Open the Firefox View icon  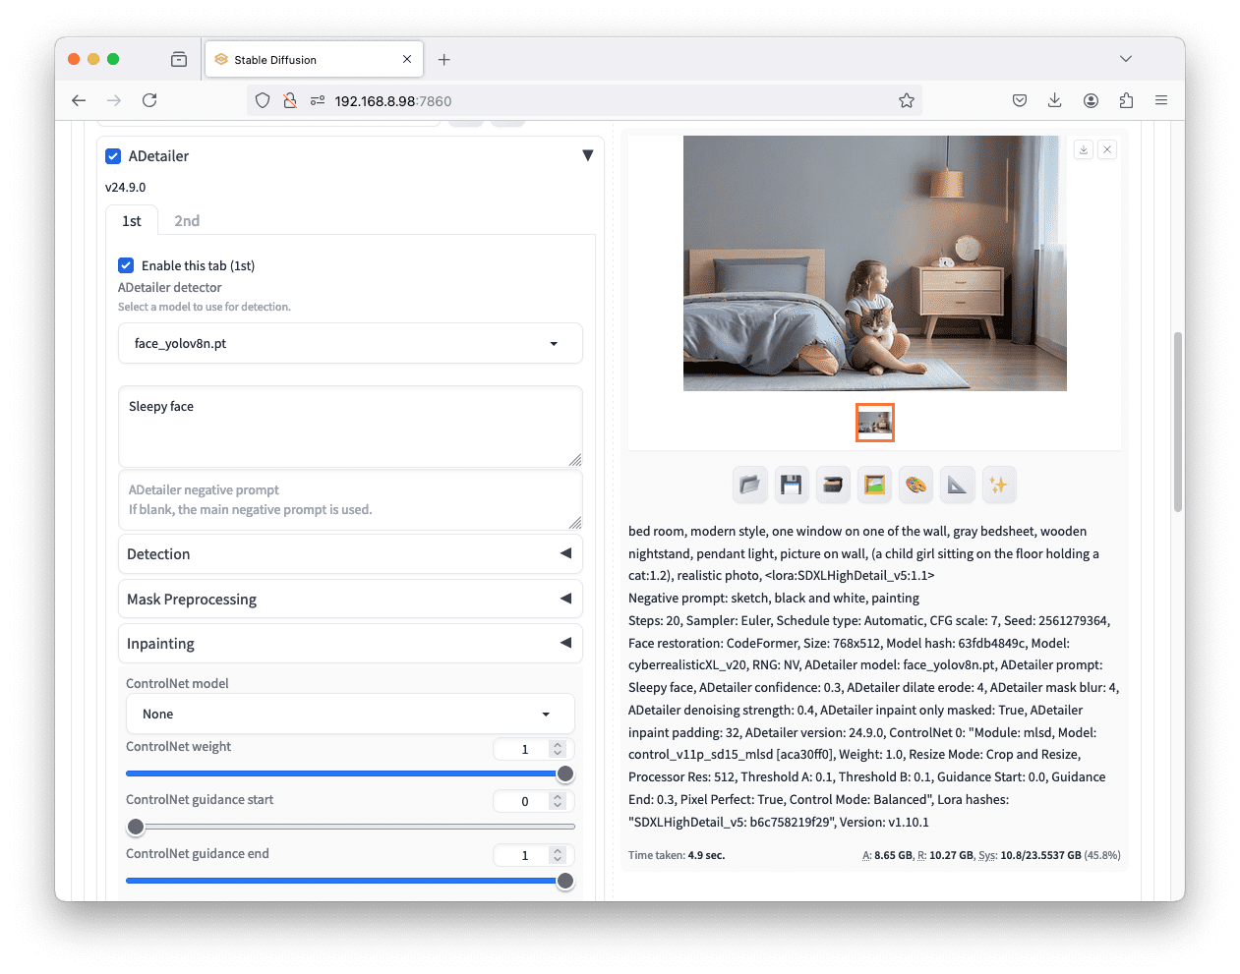[x=179, y=60]
